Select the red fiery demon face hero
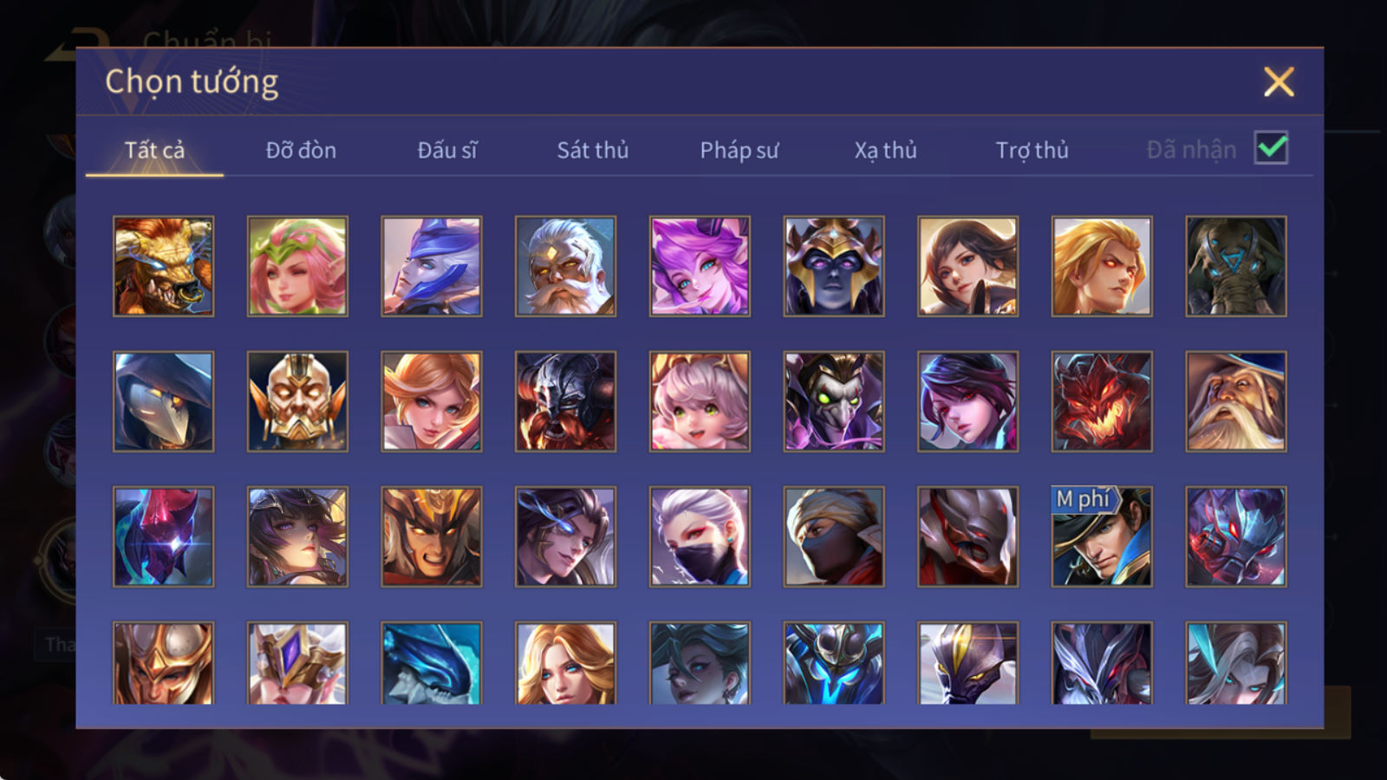This screenshot has width=1387, height=780. click(x=1102, y=401)
